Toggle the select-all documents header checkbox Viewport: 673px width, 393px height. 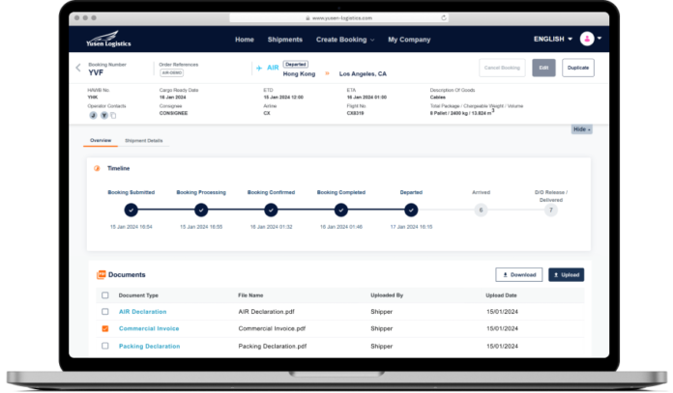pos(105,295)
